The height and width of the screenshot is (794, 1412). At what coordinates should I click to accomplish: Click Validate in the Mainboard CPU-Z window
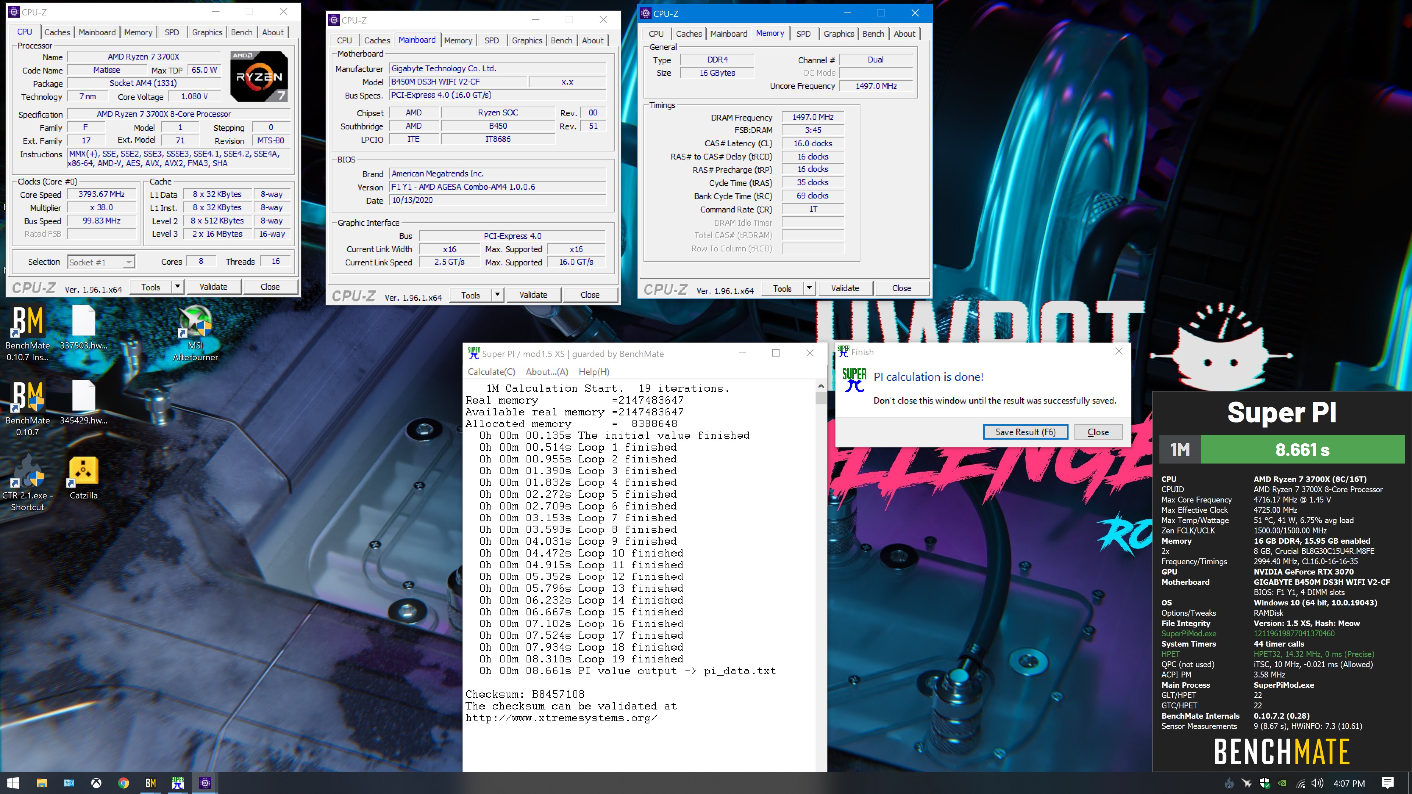(533, 295)
